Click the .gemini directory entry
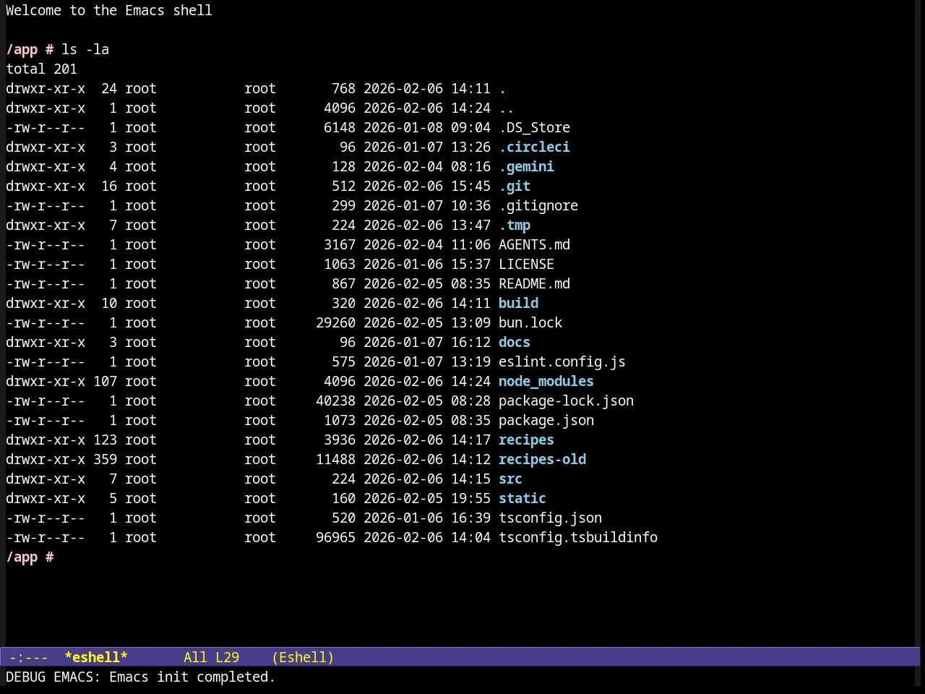 526,166
